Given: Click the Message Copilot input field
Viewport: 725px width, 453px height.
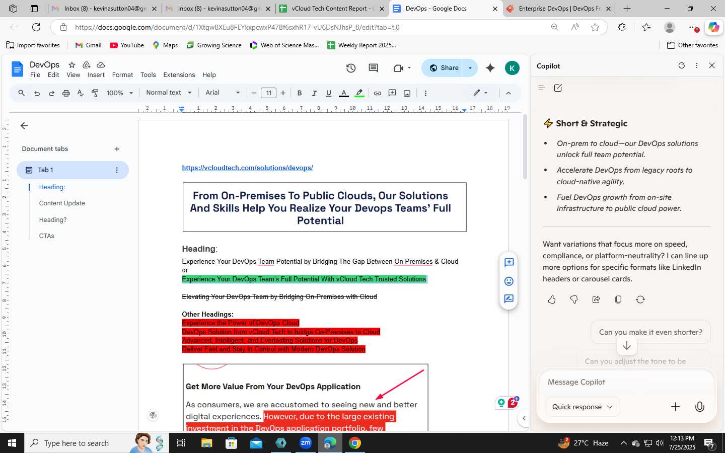Looking at the screenshot, I should point(627,382).
